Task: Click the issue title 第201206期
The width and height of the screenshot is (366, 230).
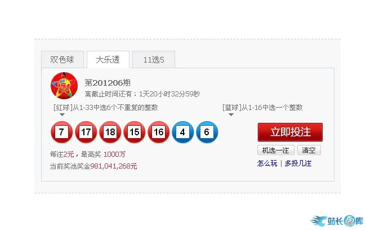Action: point(108,83)
